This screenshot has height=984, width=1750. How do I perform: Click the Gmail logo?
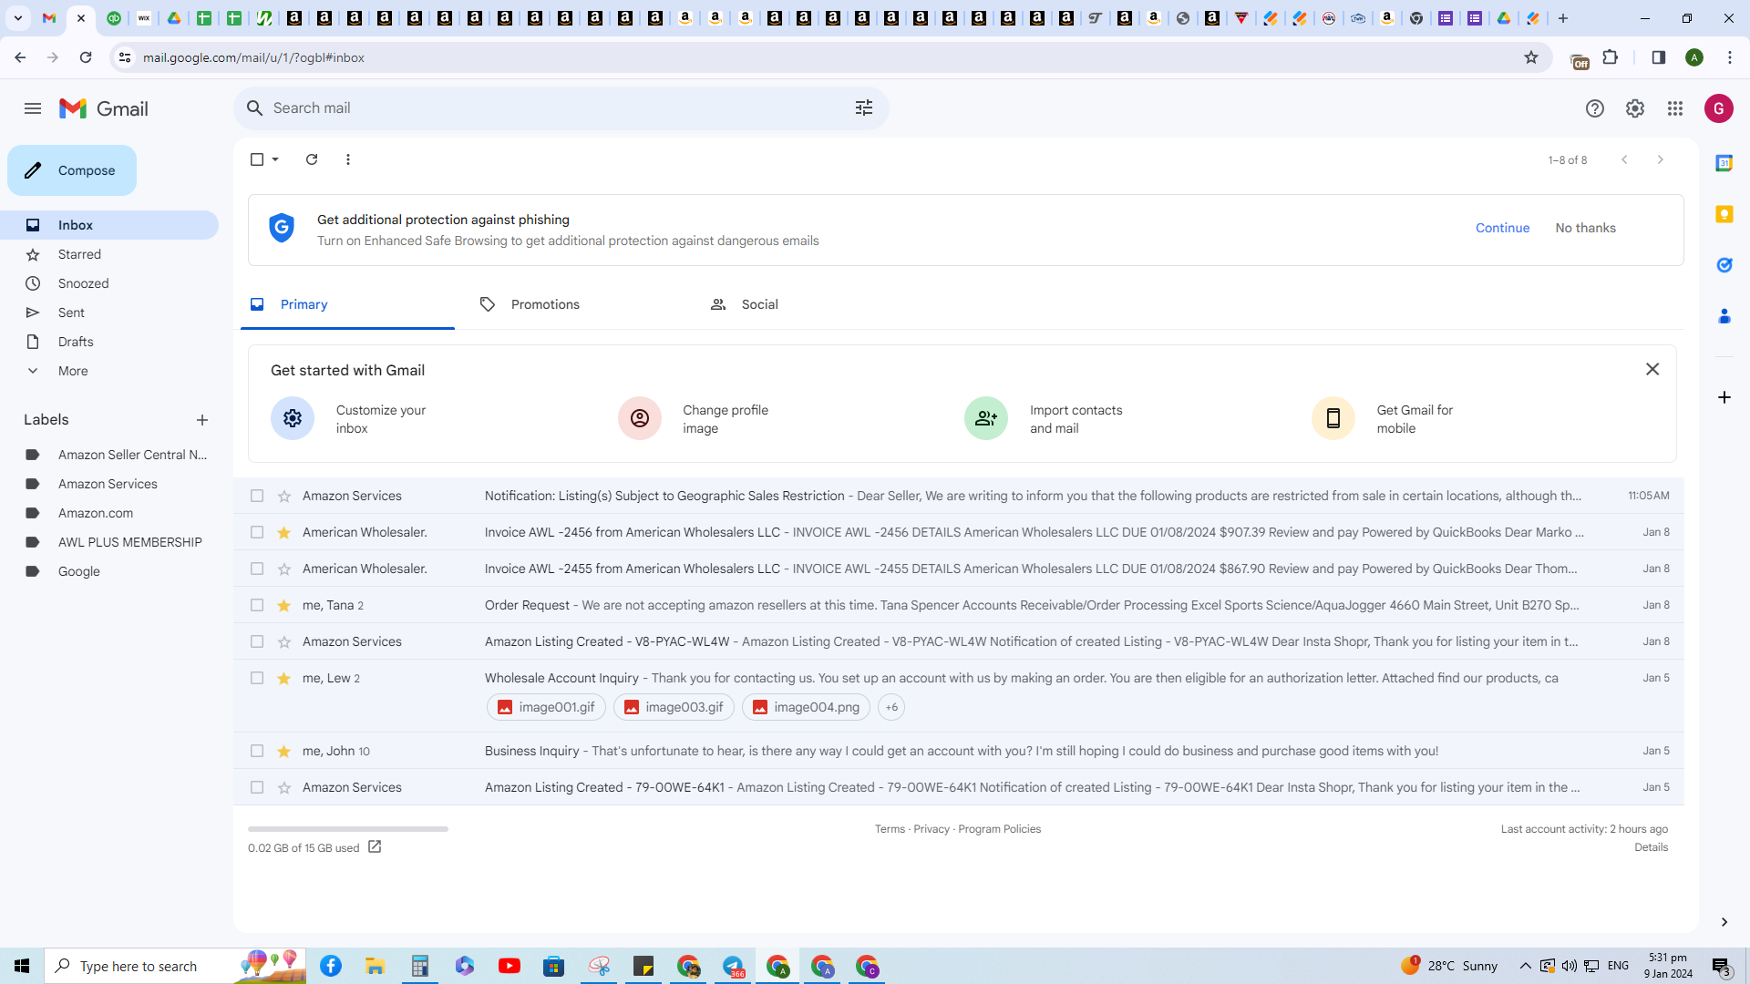[x=104, y=108]
